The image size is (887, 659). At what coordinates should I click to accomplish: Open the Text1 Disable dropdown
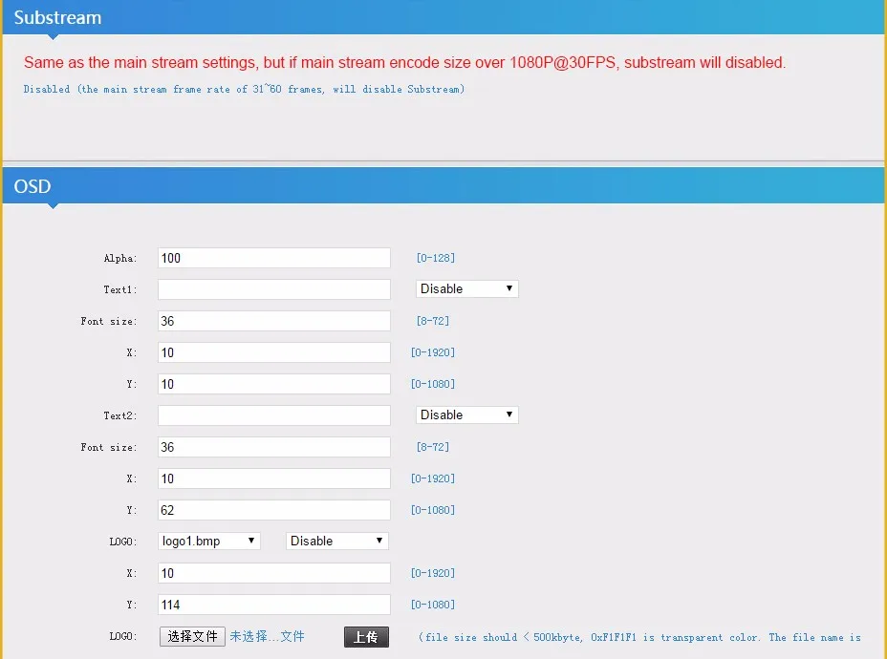pos(466,288)
